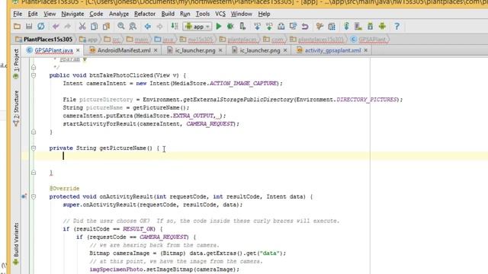Open the Build menu
This screenshot has width=488, height=274.
[168, 14]
